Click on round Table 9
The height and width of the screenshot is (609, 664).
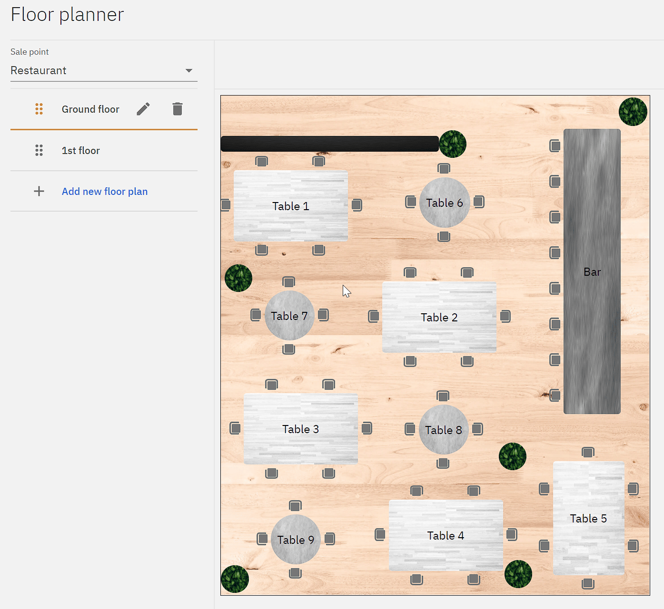296,540
